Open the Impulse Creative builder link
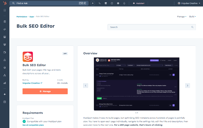Image resolution: width=203 pixels, height=128 pixels. pos(32,83)
